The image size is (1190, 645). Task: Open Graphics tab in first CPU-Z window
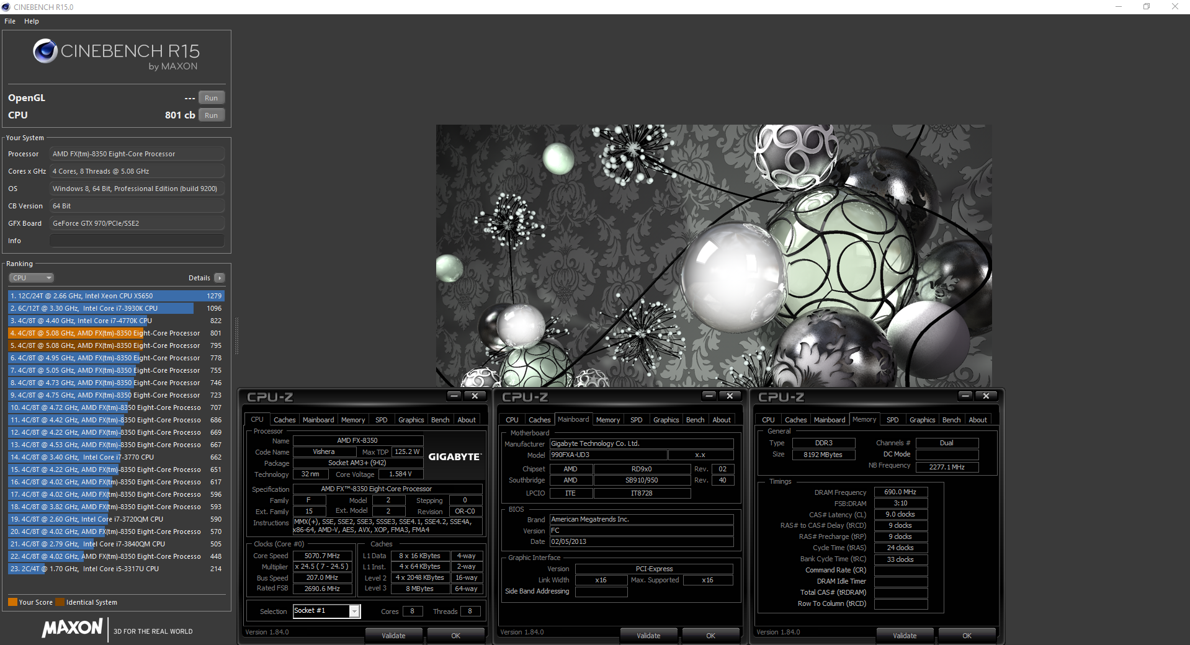pyautogui.click(x=411, y=420)
